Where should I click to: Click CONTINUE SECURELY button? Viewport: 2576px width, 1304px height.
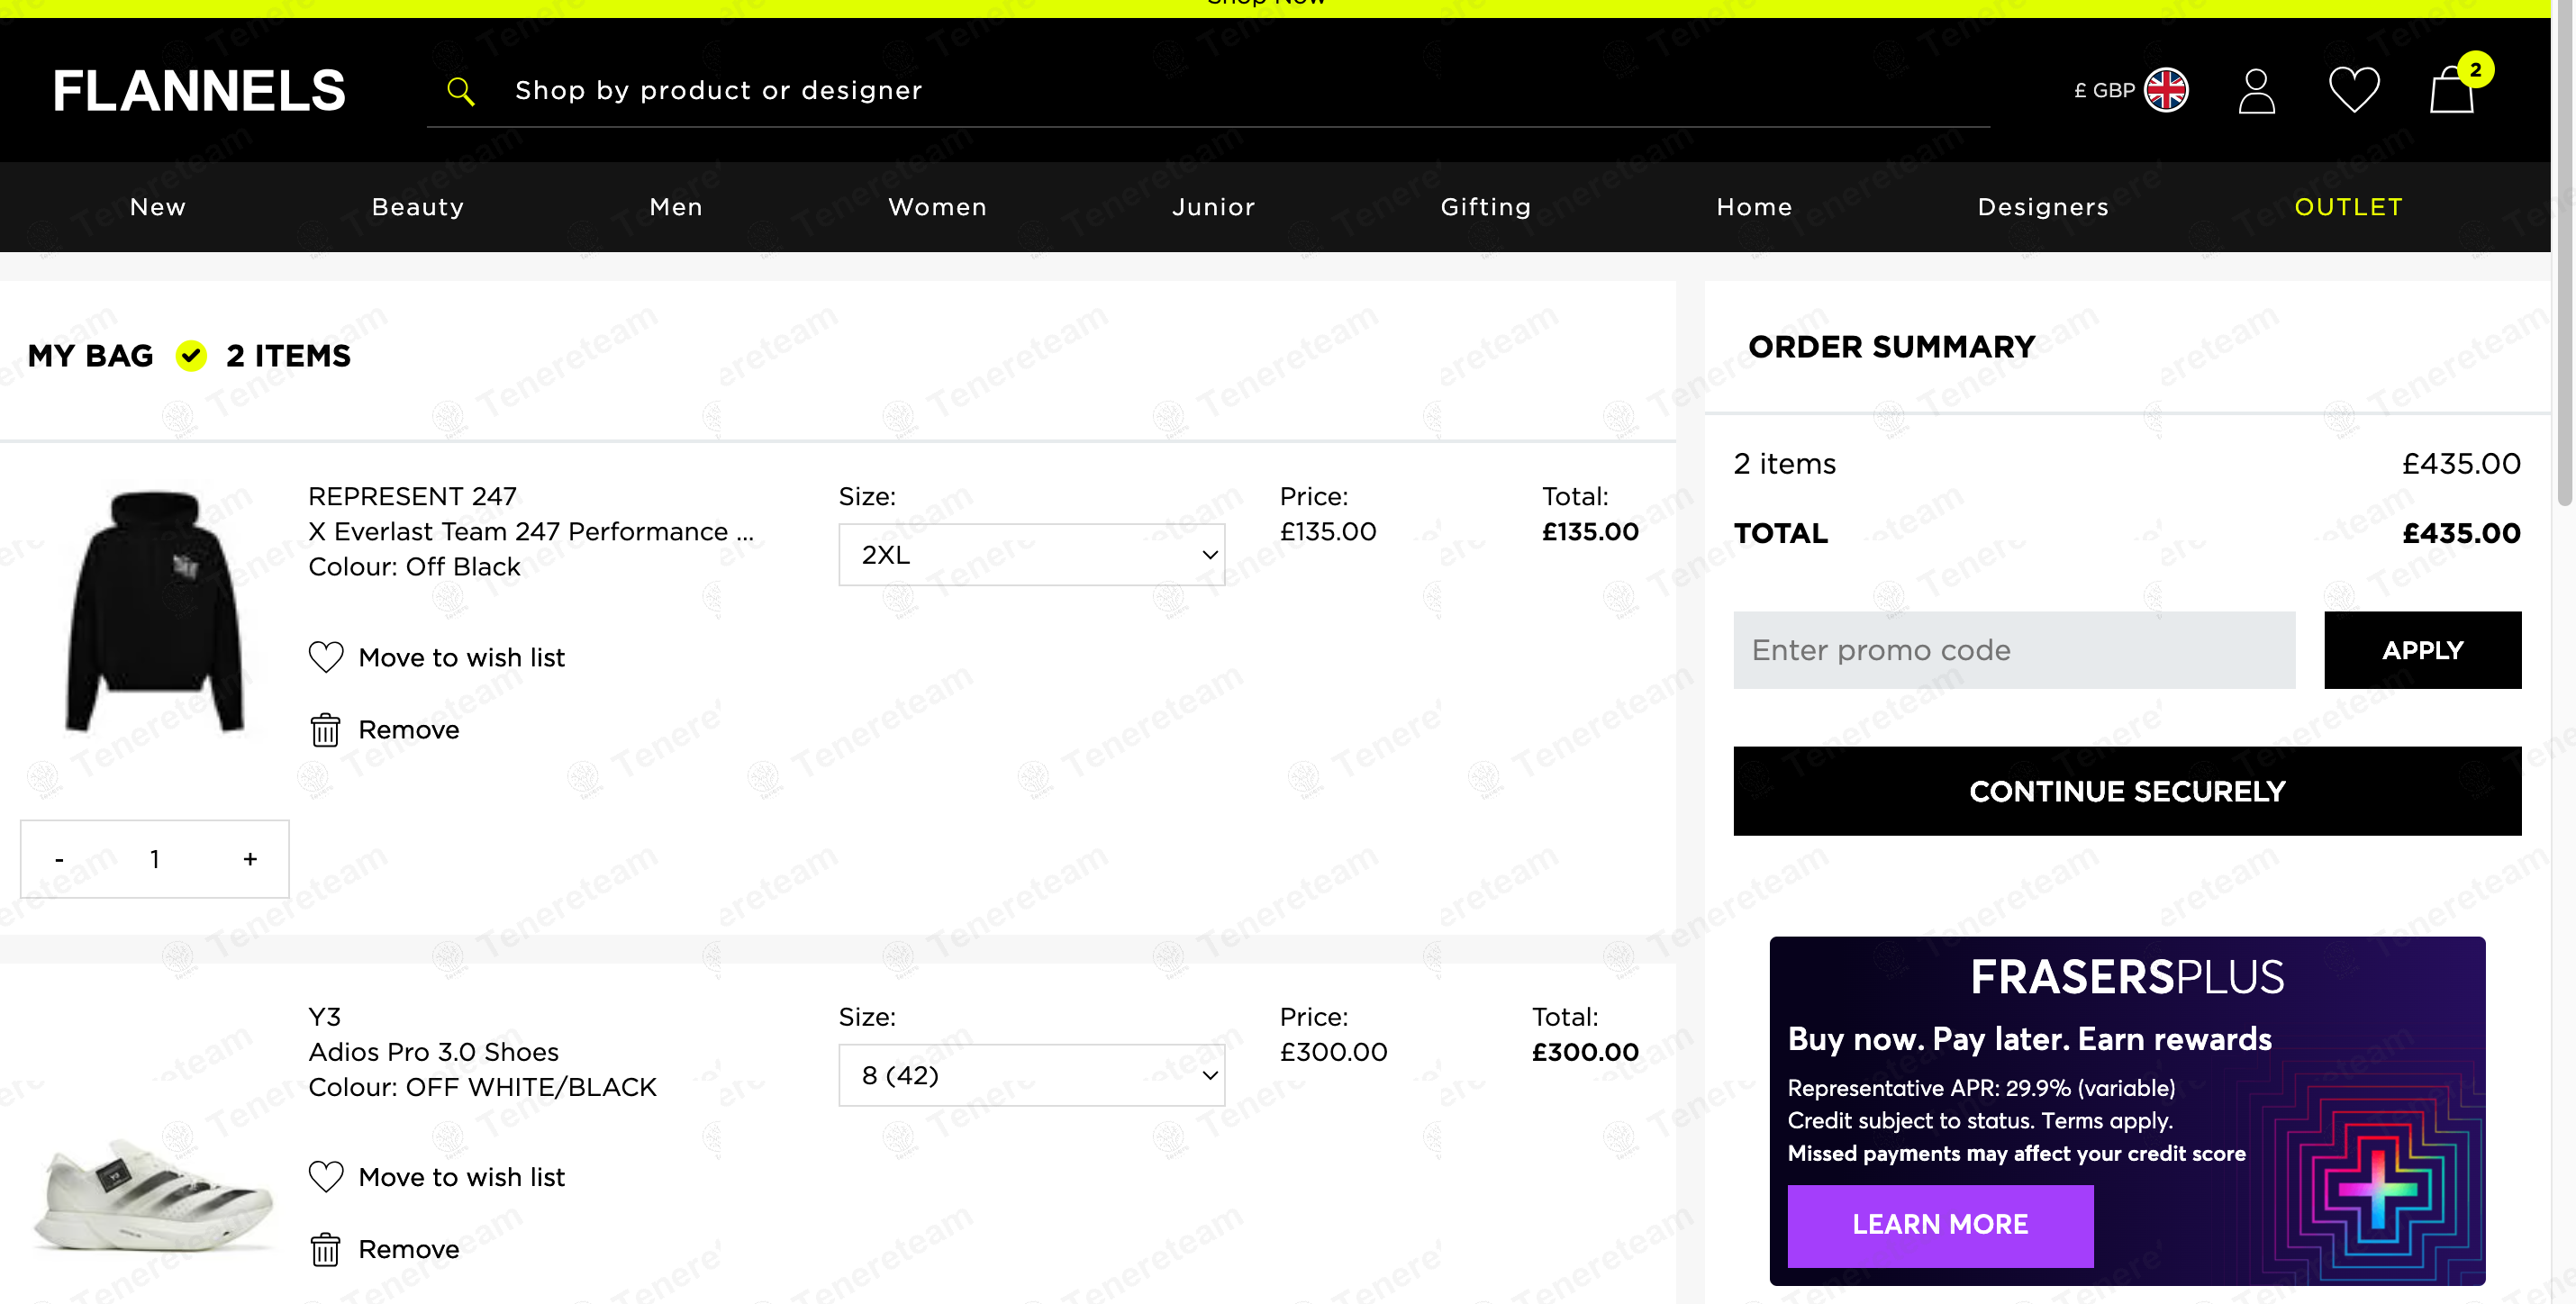(x=2127, y=791)
